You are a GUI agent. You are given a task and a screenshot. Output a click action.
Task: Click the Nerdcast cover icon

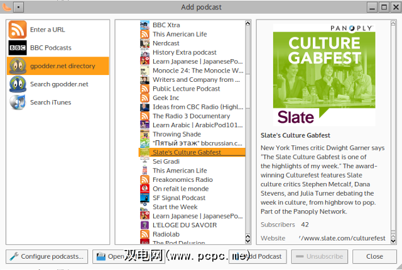144,43
